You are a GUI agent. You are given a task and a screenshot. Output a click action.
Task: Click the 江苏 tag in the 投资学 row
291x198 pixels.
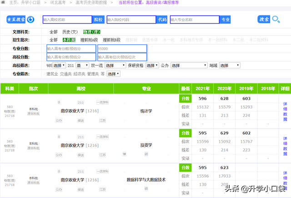(x=102, y=155)
